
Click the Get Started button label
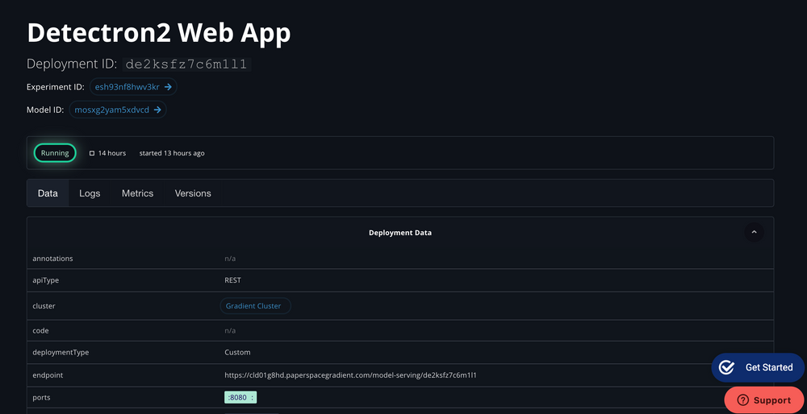tap(768, 367)
